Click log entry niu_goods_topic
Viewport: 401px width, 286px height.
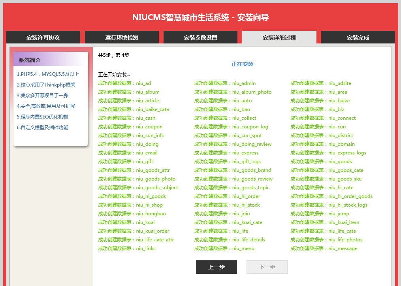[232, 188]
